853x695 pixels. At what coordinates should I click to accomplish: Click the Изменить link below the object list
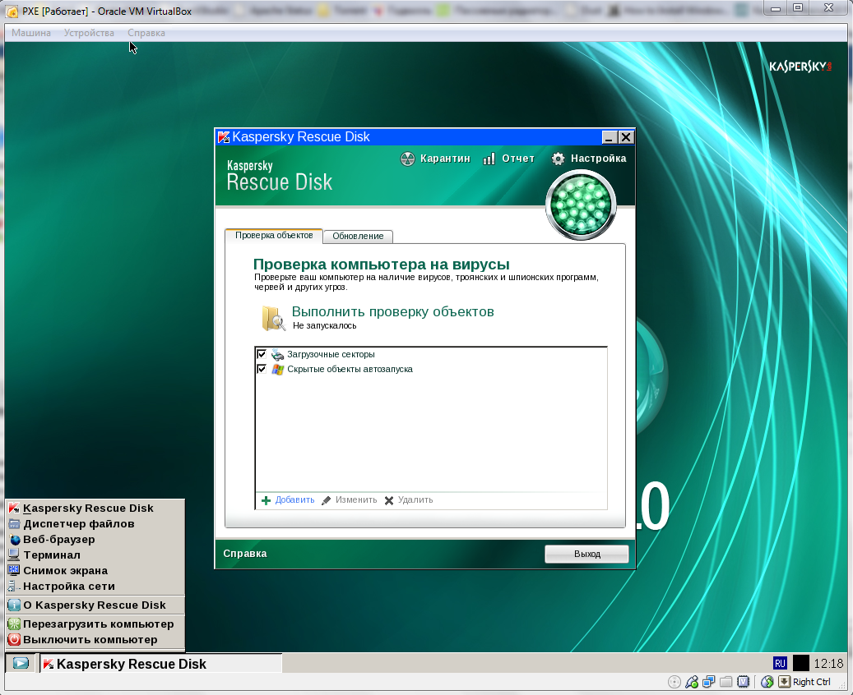click(356, 500)
